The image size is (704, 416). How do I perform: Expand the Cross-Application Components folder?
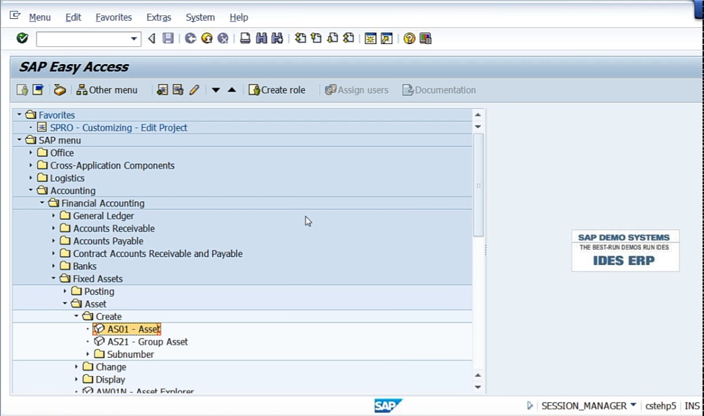pos(31,166)
